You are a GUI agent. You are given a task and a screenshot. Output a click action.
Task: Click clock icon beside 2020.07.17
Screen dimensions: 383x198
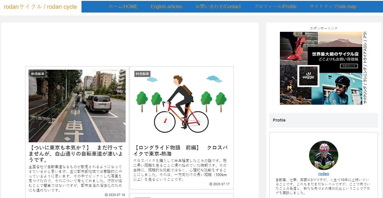[211, 184]
